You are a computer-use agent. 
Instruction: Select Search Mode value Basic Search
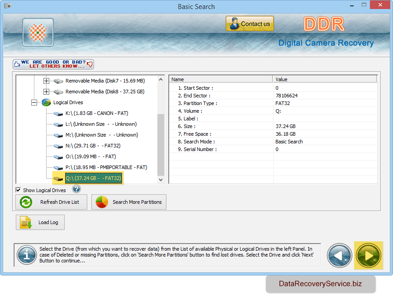coord(289,142)
